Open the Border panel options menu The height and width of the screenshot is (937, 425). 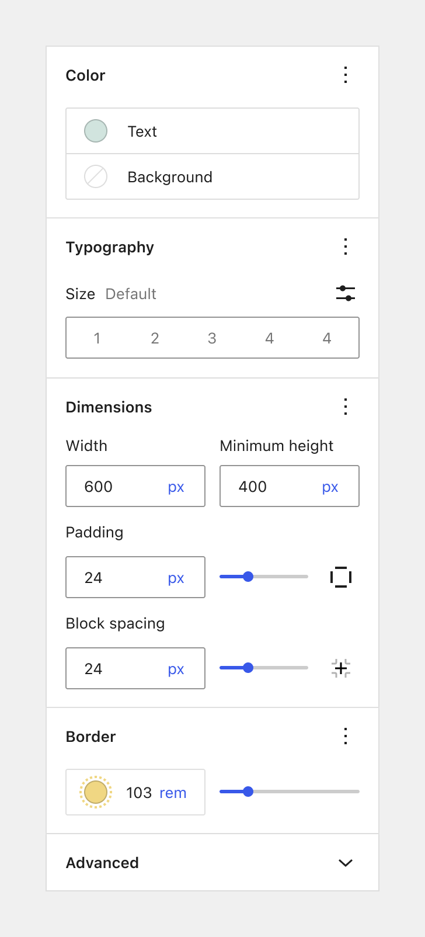click(x=345, y=736)
